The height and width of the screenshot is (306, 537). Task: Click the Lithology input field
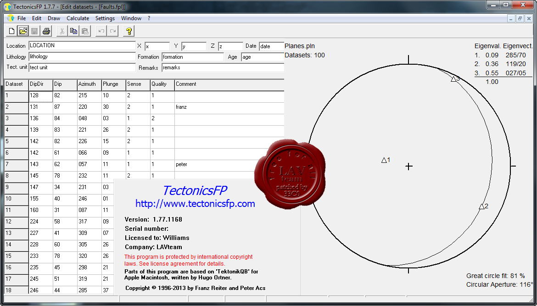(82, 56)
